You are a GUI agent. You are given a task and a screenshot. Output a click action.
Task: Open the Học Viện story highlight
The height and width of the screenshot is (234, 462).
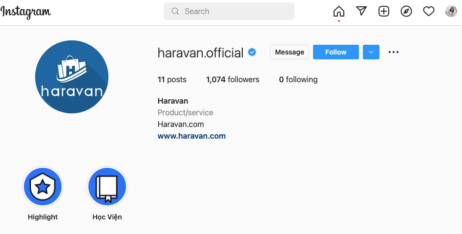(107, 187)
